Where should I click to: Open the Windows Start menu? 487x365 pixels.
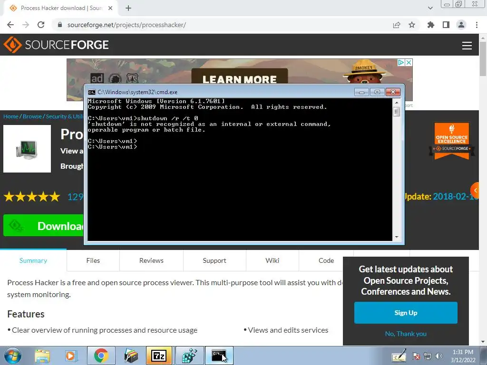(12, 355)
